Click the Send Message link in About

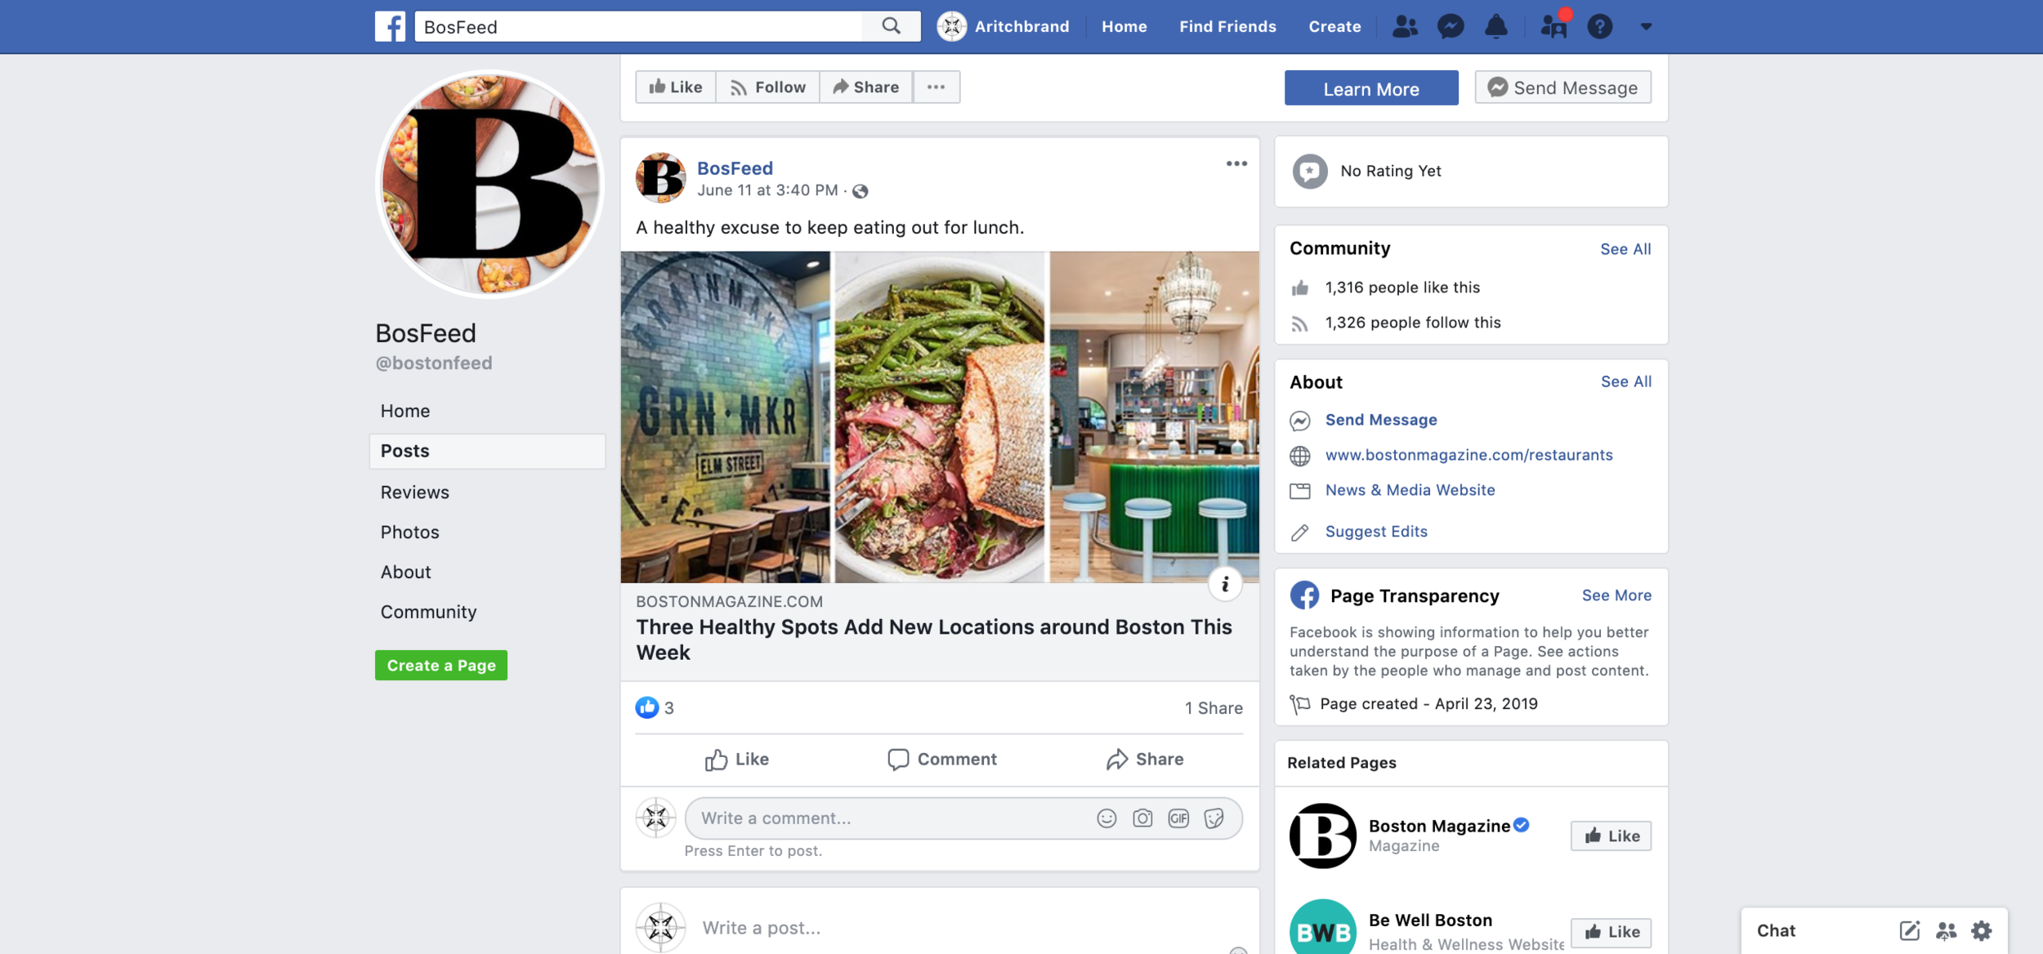[x=1380, y=420]
